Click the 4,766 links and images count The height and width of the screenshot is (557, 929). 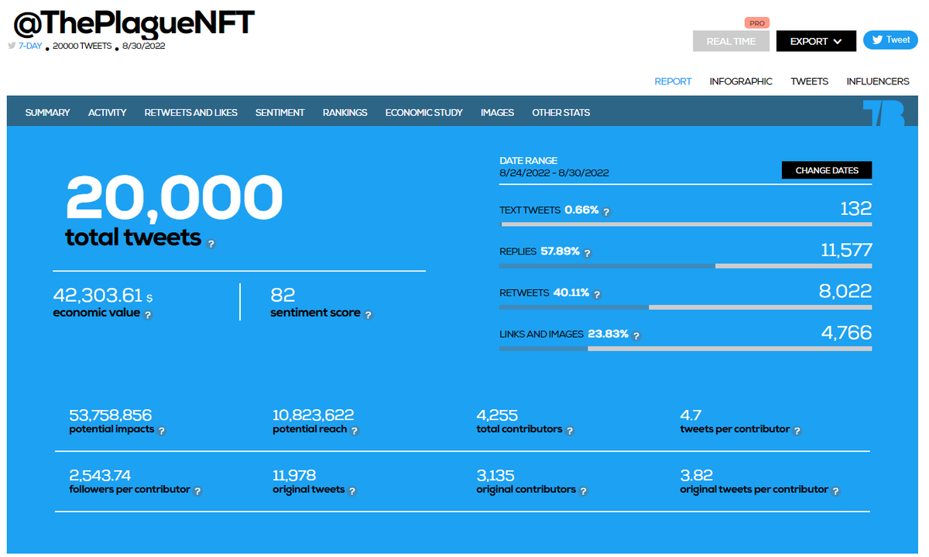coord(846,333)
